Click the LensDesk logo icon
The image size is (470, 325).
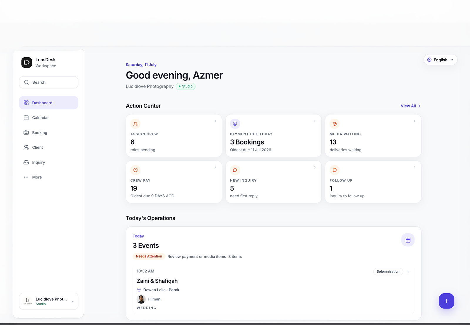[27, 63]
